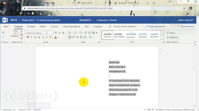Activate the Format Painter brush
The width and height of the screenshot is (199, 111).
pyautogui.click(x=21, y=38)
